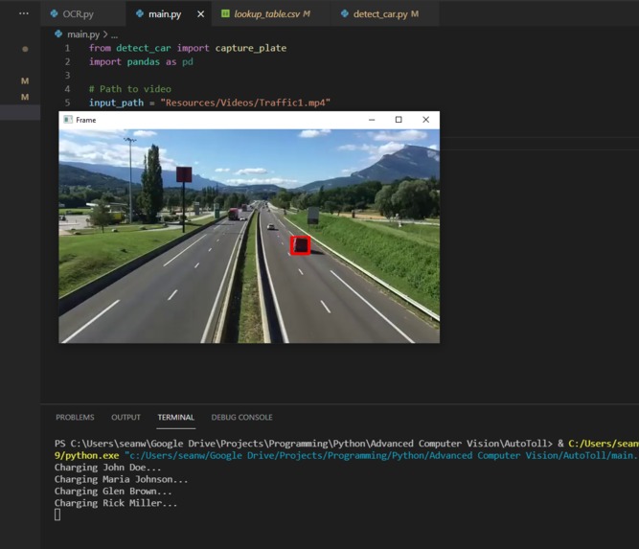Click the input_path variable on line 5
This screenshot has width=639, height=549.
(x=116, y=103)
